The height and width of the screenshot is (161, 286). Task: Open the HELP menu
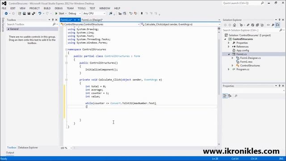[117, 8]
